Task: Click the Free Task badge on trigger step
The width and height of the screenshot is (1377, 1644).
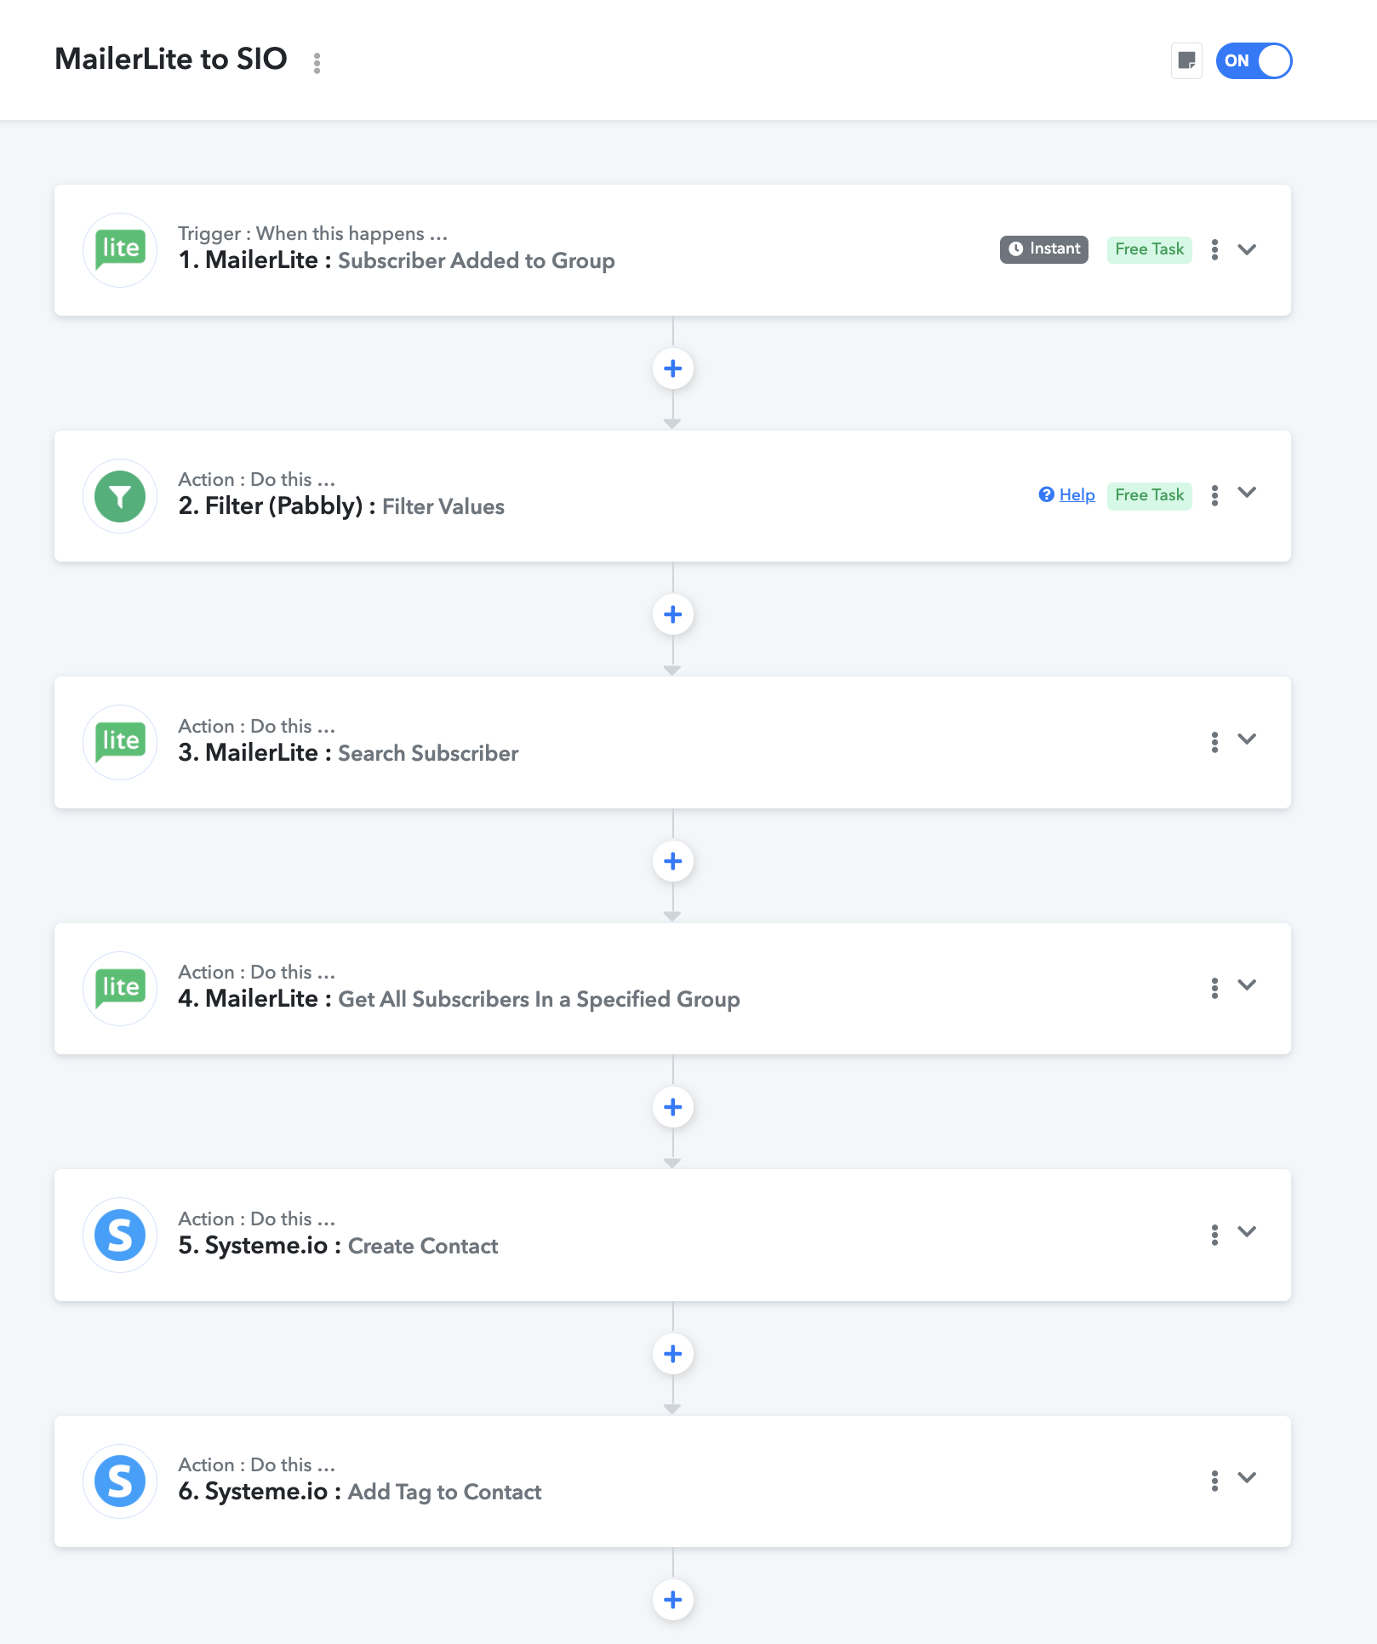Action: (x=1149, y=249)
